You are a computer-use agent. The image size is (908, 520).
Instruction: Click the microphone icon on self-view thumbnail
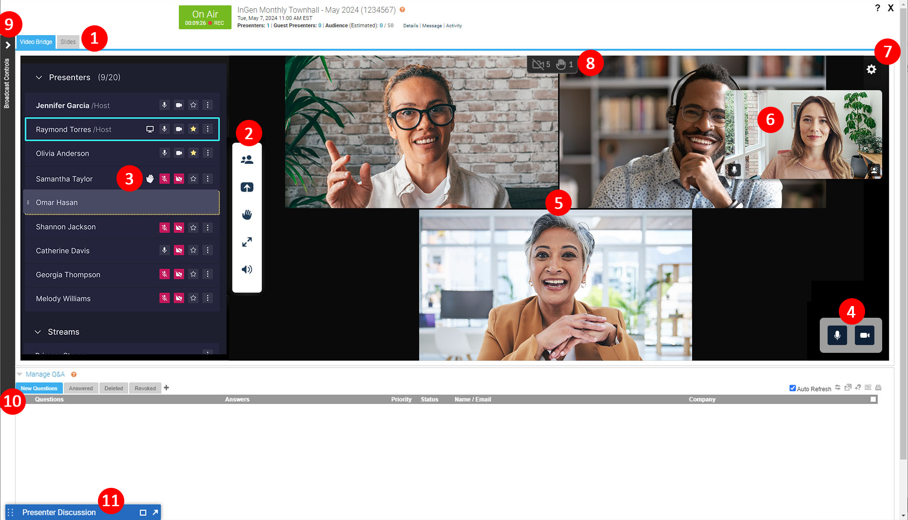[734, 170]
